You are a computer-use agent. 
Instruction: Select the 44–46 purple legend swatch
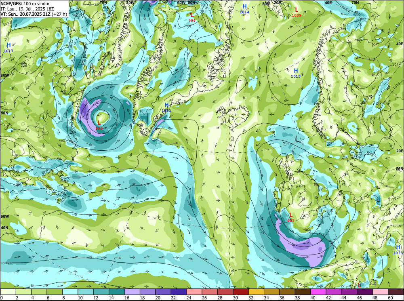click(349, 292)
